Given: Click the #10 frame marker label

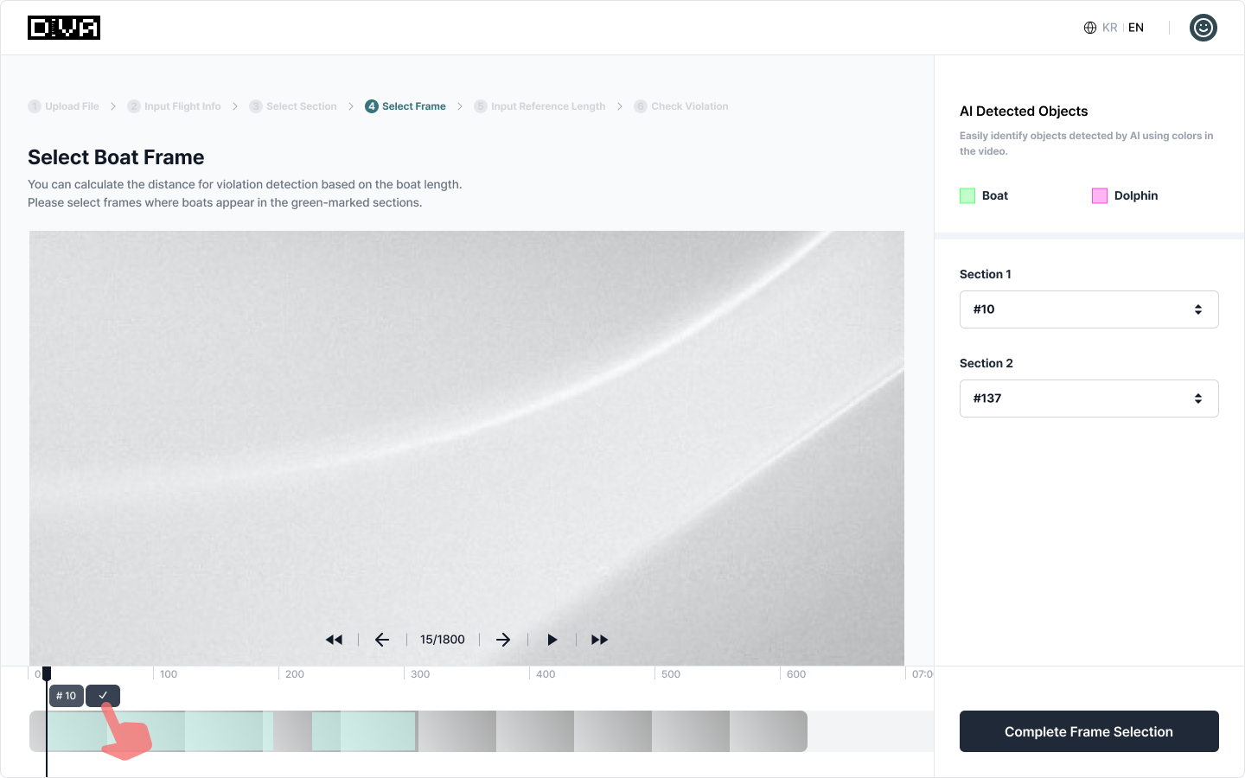Looking at the screenshot, I should (67, 696).
